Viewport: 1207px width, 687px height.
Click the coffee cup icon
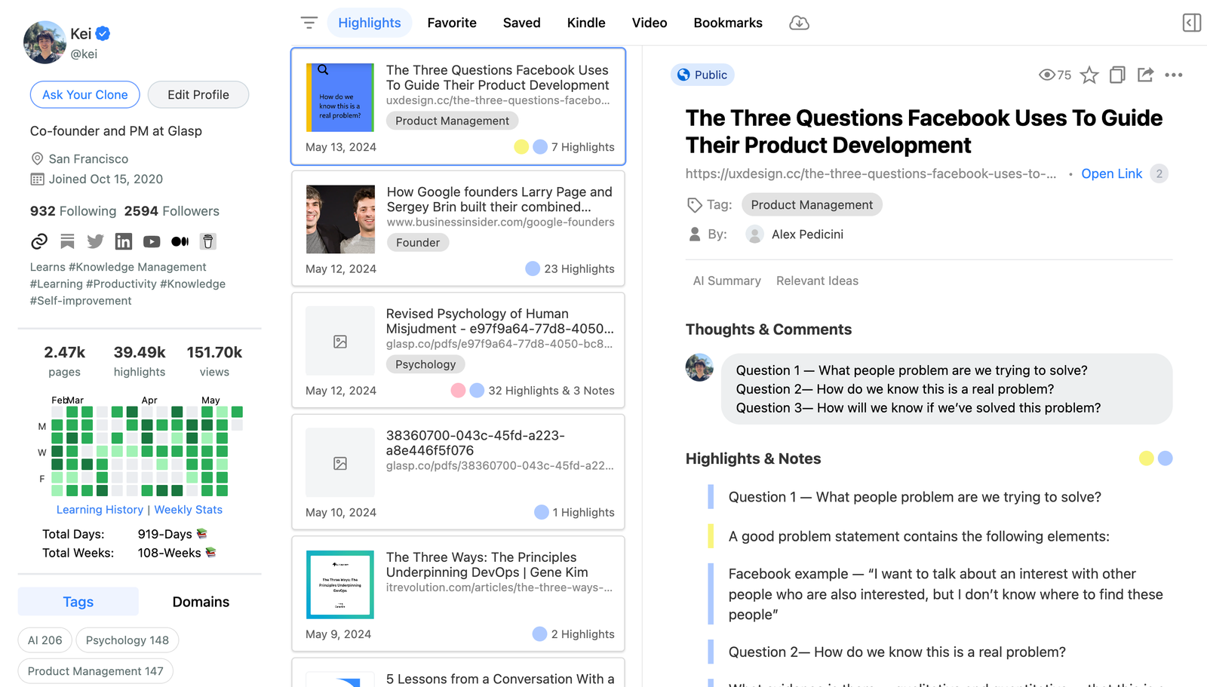coord(208,241)
